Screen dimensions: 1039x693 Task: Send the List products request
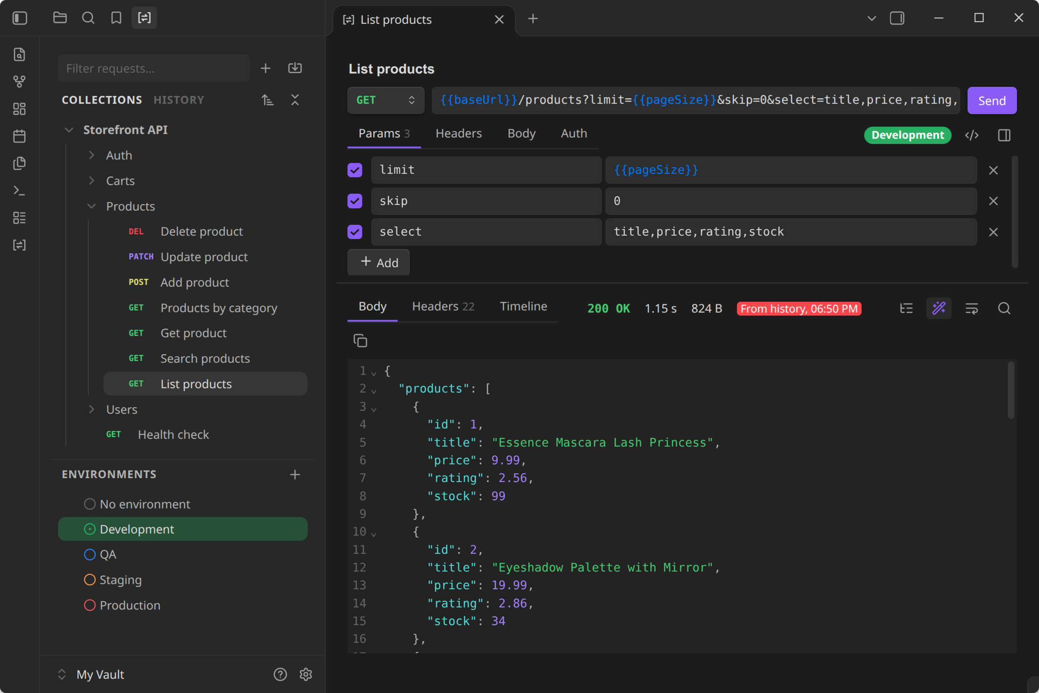tap(992, 100)
